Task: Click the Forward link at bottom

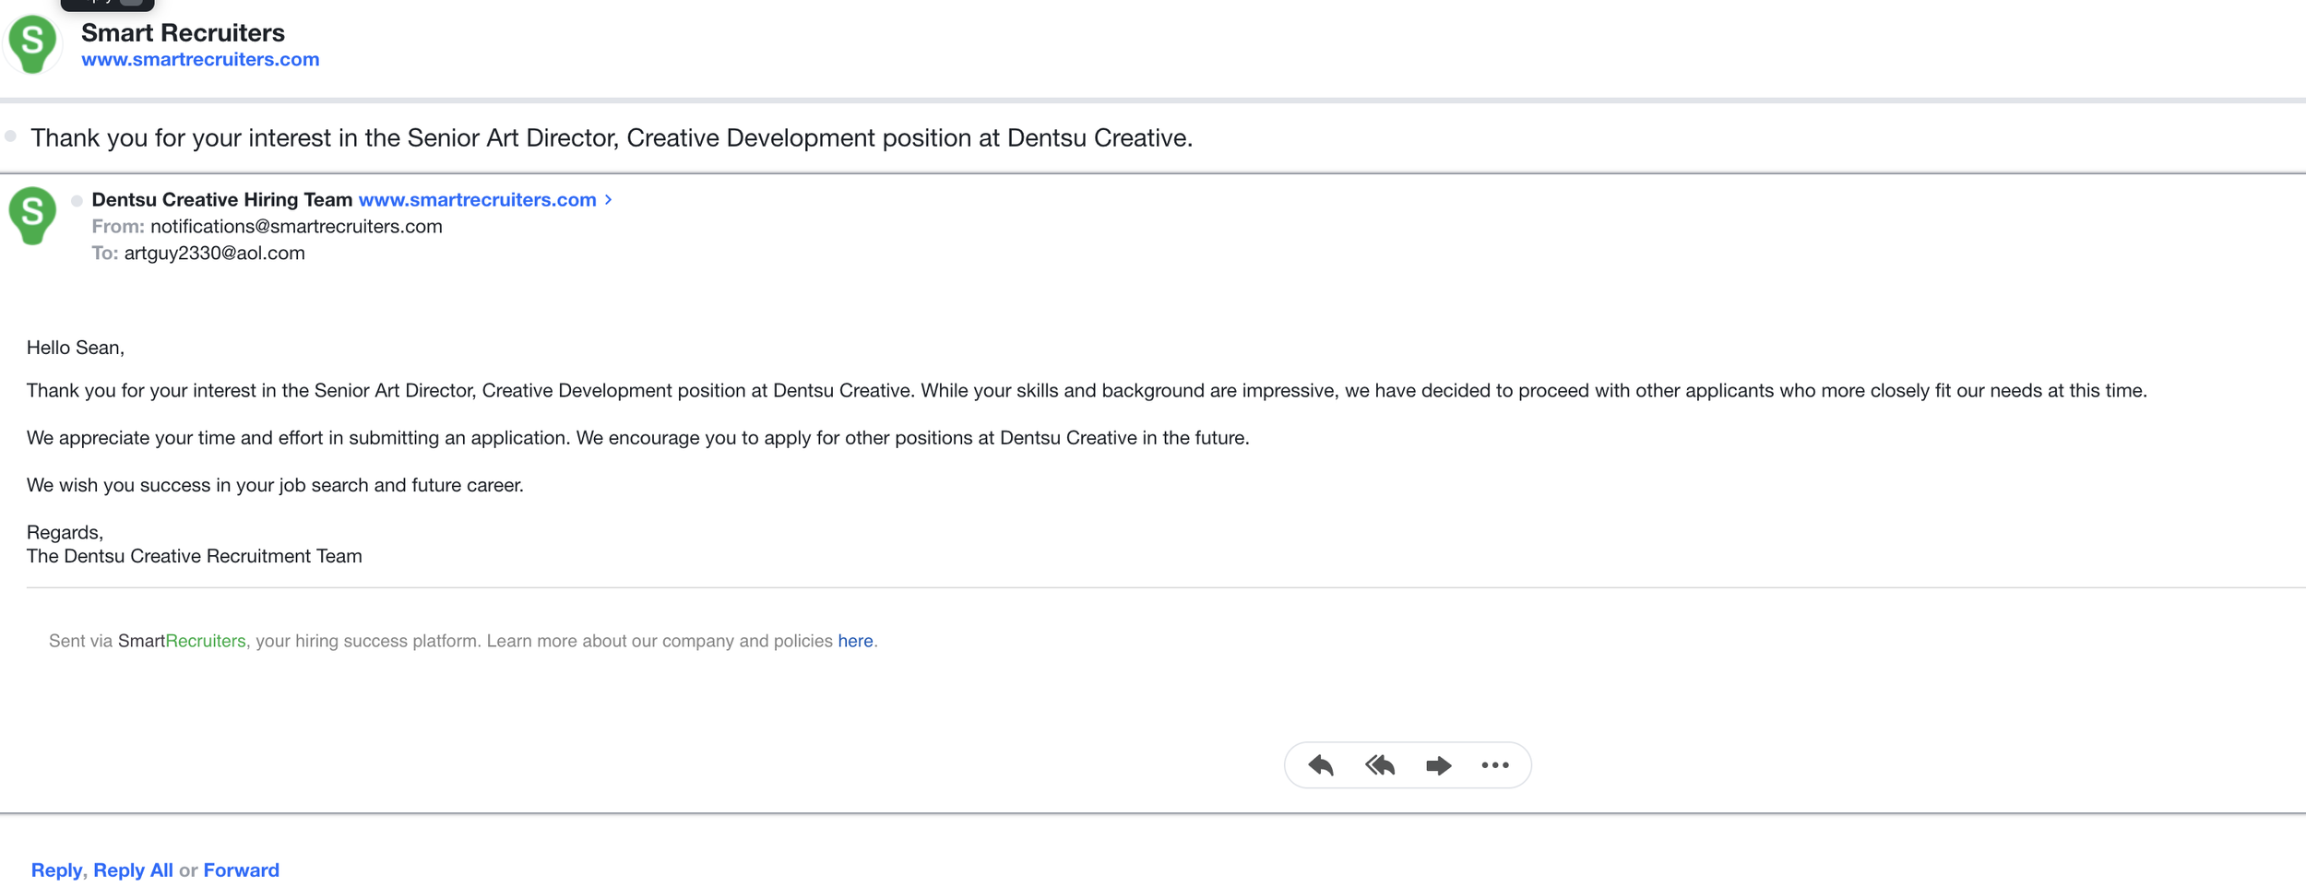Action: tap(241, 869)
